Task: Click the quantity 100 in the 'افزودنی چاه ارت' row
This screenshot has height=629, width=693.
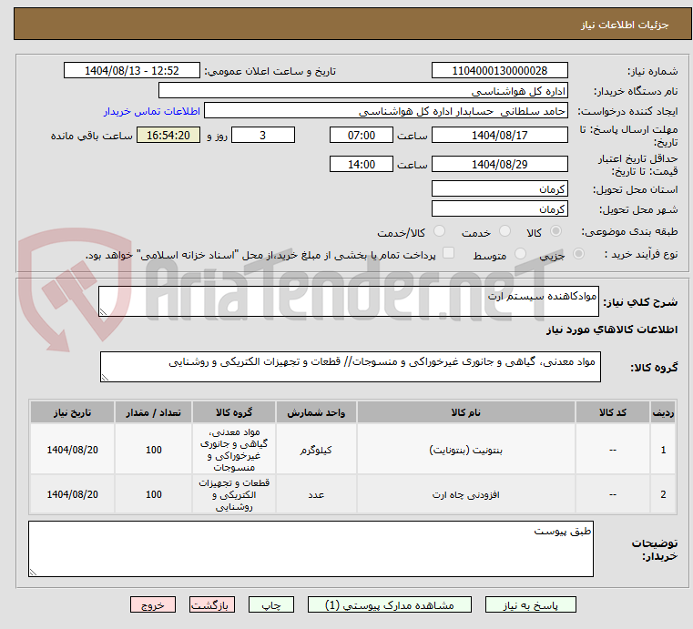Action: [153, 494]
